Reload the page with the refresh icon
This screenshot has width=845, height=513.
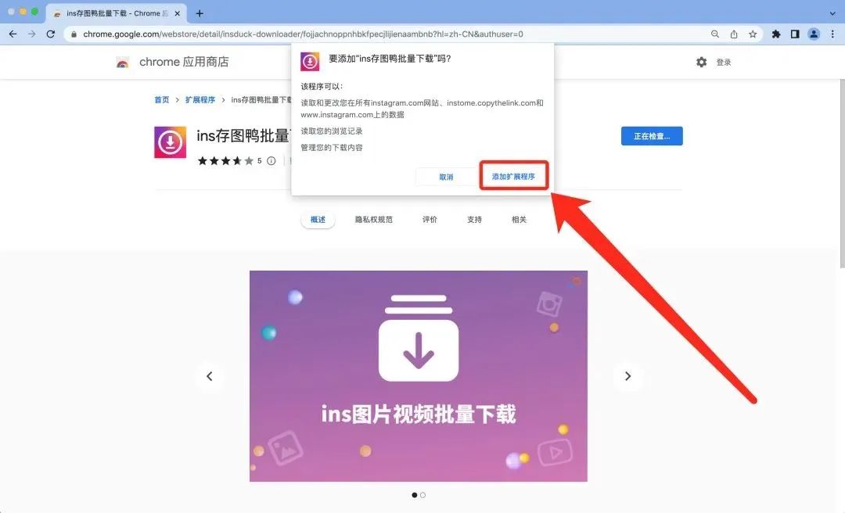pos(51,34)
